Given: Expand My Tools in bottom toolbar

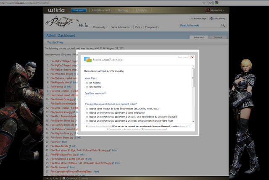Looking at the screenshot, I should 53,178.
